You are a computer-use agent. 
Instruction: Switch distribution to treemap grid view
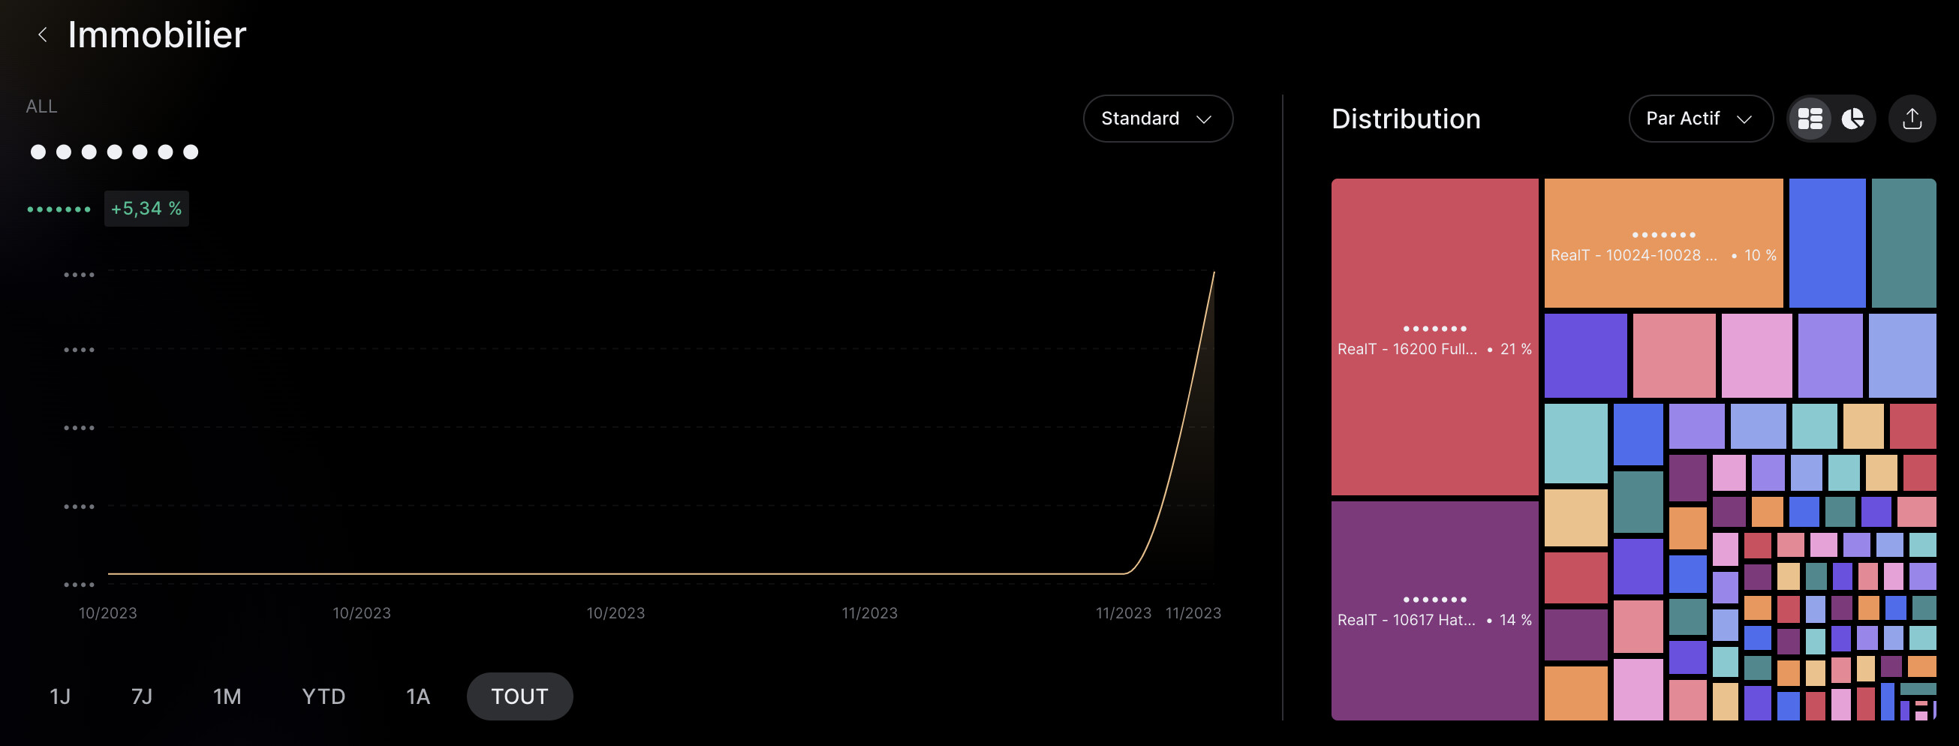pos(1809,119)
